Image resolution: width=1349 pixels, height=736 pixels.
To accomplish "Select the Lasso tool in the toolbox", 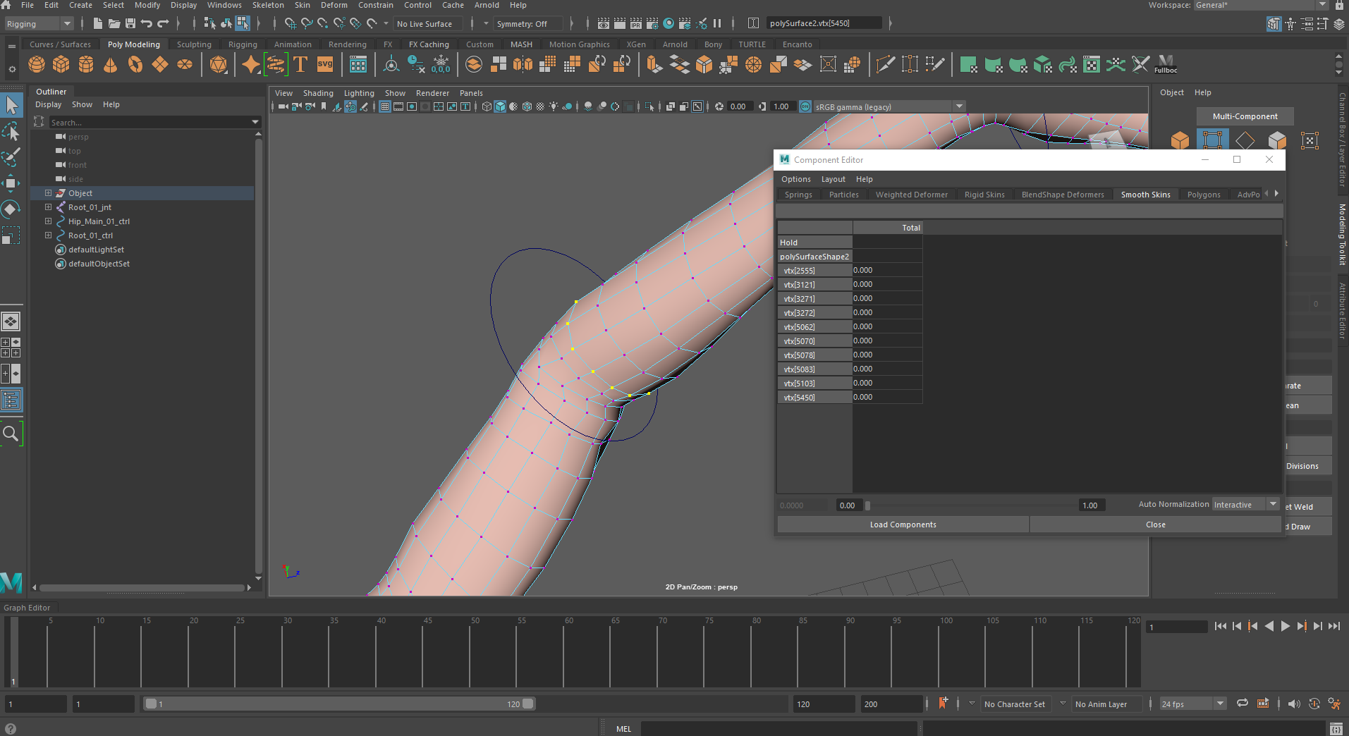I will coord(11,132).
